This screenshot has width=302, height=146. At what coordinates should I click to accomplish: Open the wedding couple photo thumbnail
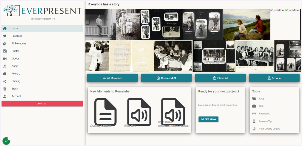(x=97, y=56)
